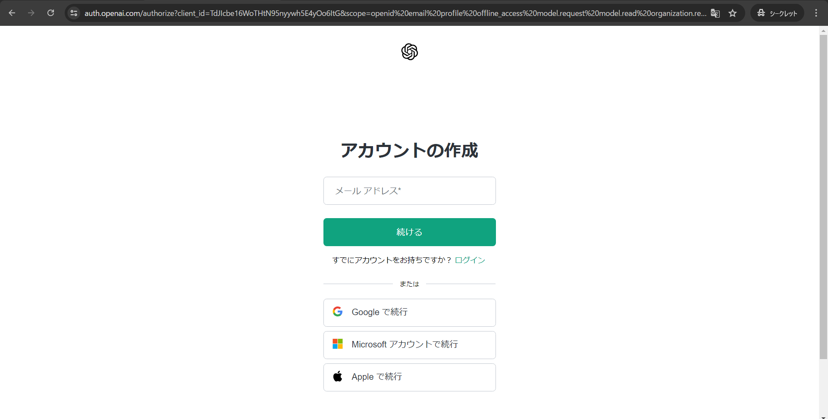The image size is (828, 419).
Task: Click the translate page icon
Action: 715,13
